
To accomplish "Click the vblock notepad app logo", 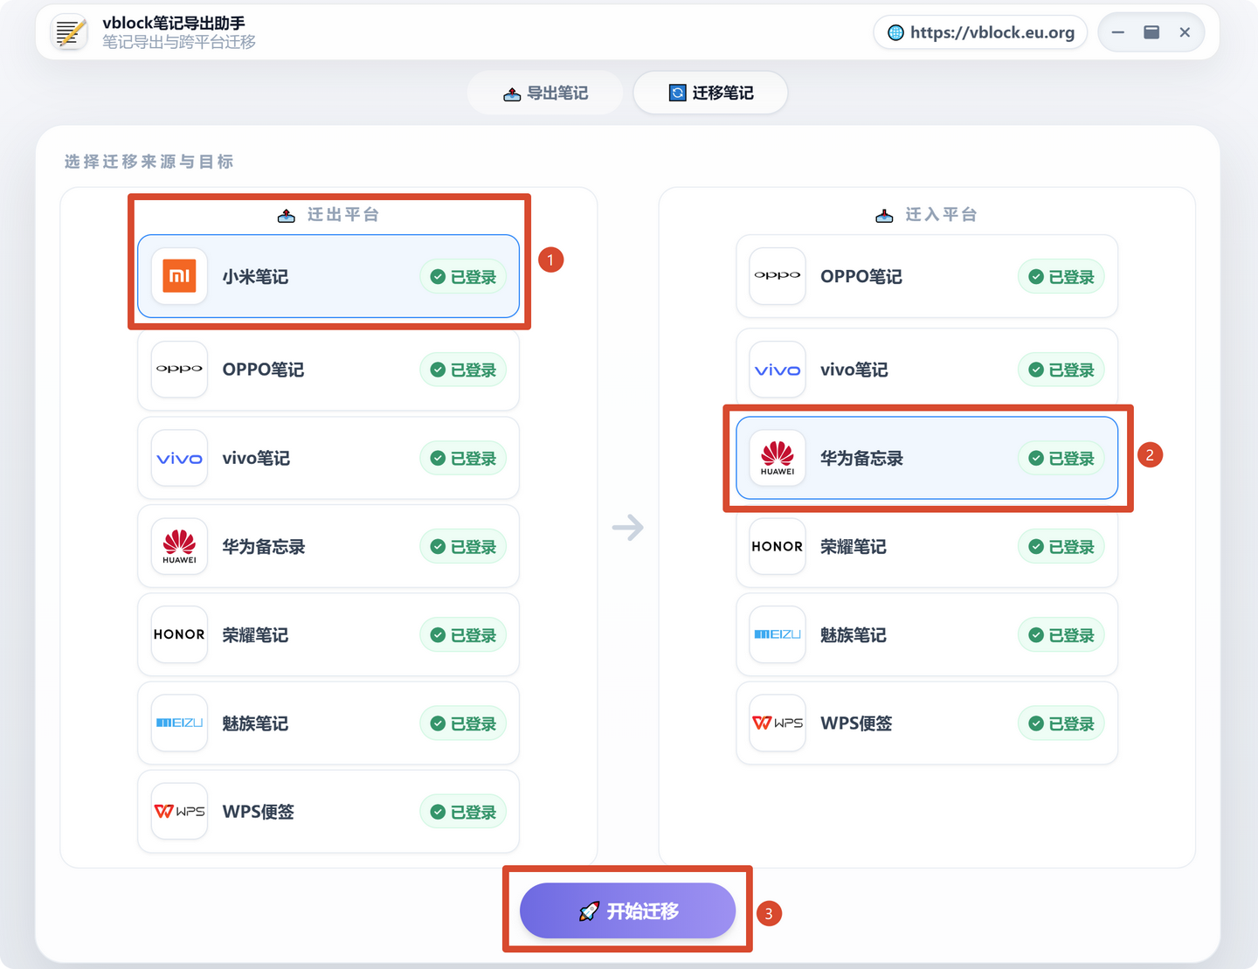I will point(70,32).
